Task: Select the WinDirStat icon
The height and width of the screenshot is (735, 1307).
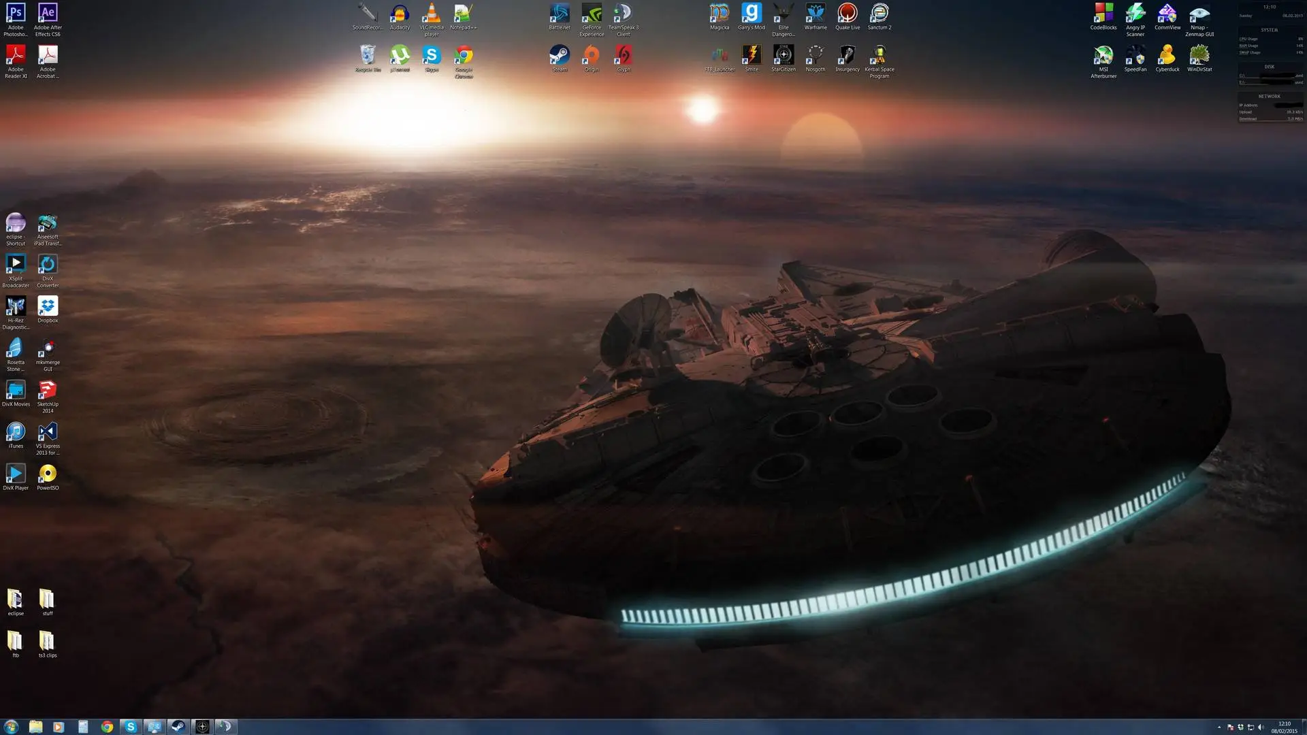Action: [1199, 59]
